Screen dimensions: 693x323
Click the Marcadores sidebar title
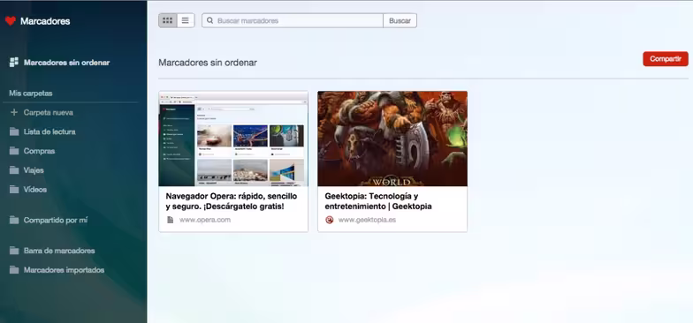[45, 21]
